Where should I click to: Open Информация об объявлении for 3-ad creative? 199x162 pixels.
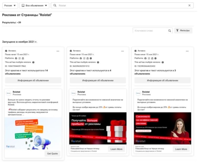(163, 81)
